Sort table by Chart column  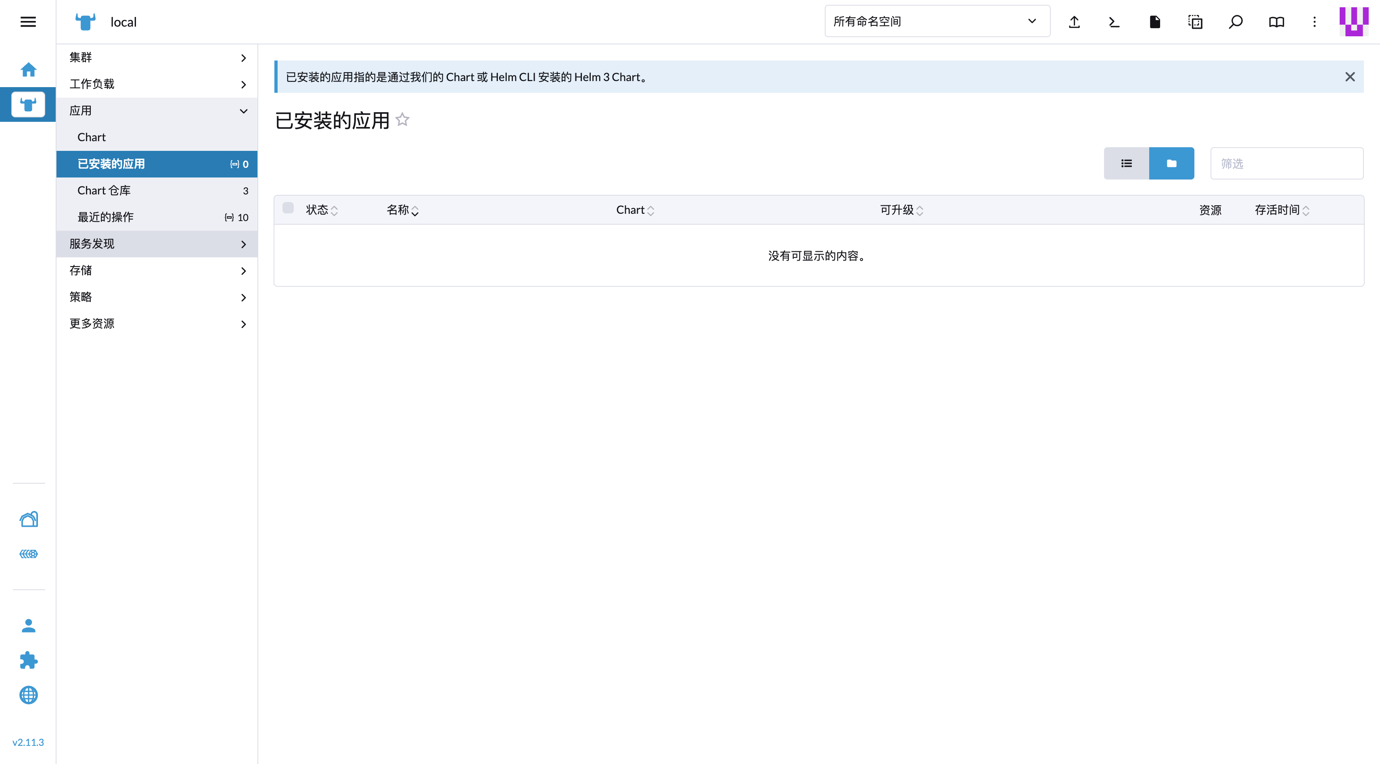(x=635, y=210)
